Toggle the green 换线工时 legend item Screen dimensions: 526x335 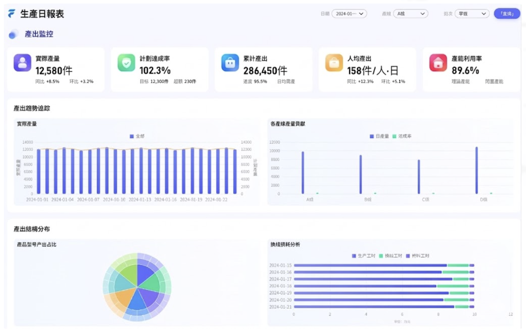pos(390,255)
